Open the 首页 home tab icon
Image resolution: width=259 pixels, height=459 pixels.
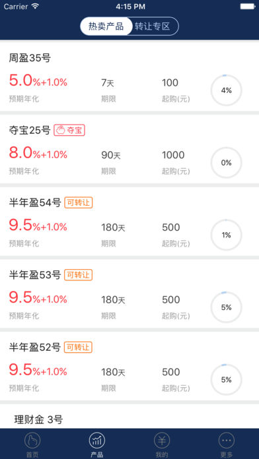pos(32,440)
